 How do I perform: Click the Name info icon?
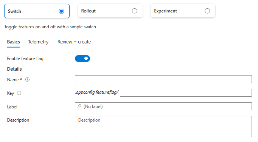(x=27, y=80)
